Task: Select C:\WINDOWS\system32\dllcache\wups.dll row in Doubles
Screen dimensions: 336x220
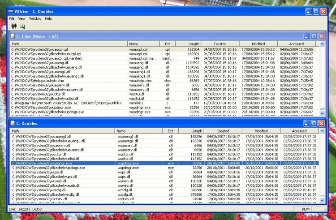Action: (165, 177)
